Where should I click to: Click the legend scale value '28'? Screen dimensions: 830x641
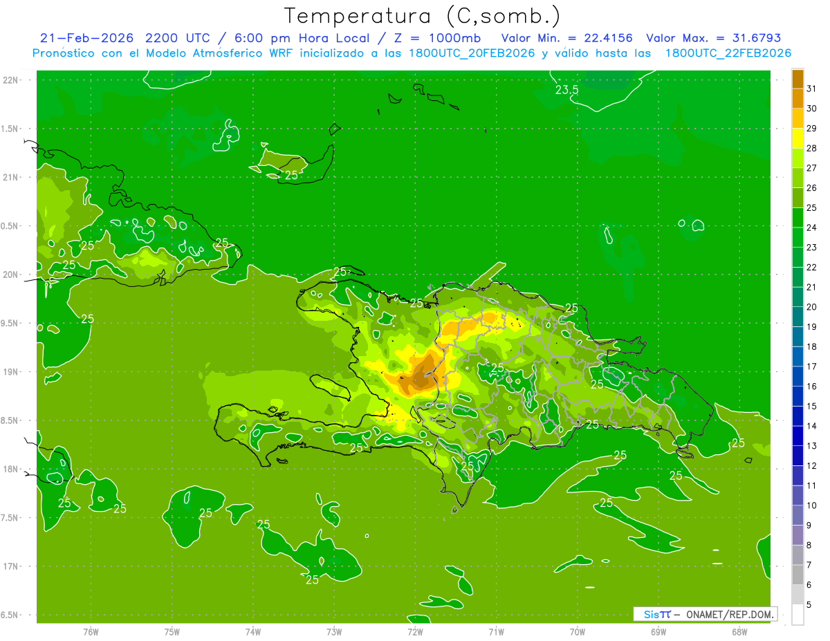pyautogui.click(x=811, y=148)
